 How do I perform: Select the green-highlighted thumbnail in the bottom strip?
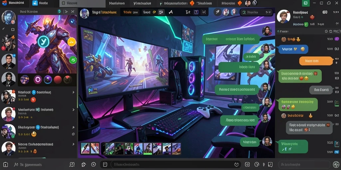(x=148, y=148)
